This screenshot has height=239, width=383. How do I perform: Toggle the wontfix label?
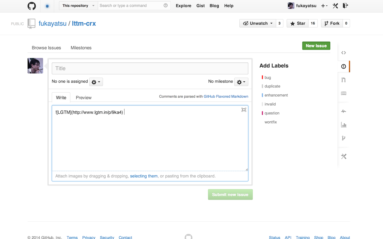click(270, 122)
